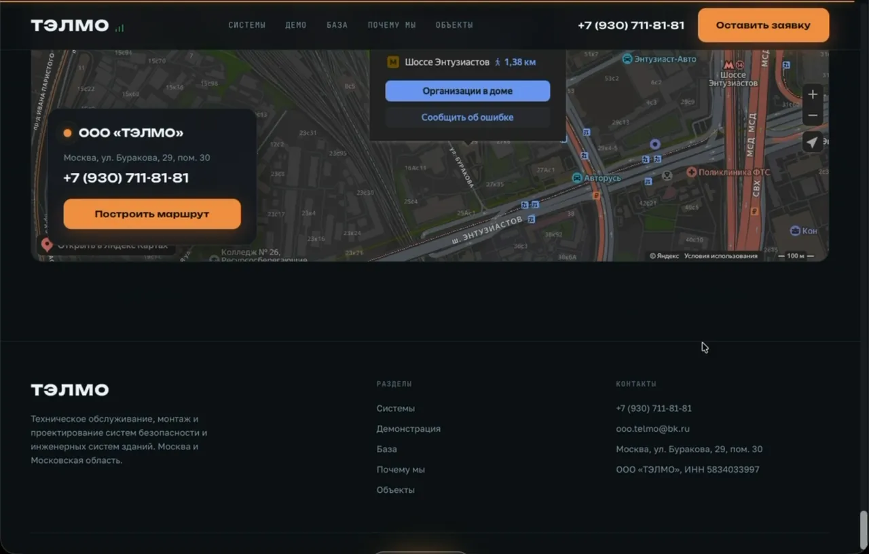Image resolution: width=869 pixels, height=554 pixels.
Task: Click Организации в доме button
Action: pyautogui.click(x=468, y=91)
